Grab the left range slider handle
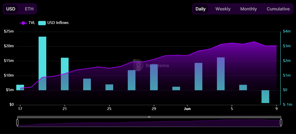This screenshot has width=296, height=134. [17, 122]
